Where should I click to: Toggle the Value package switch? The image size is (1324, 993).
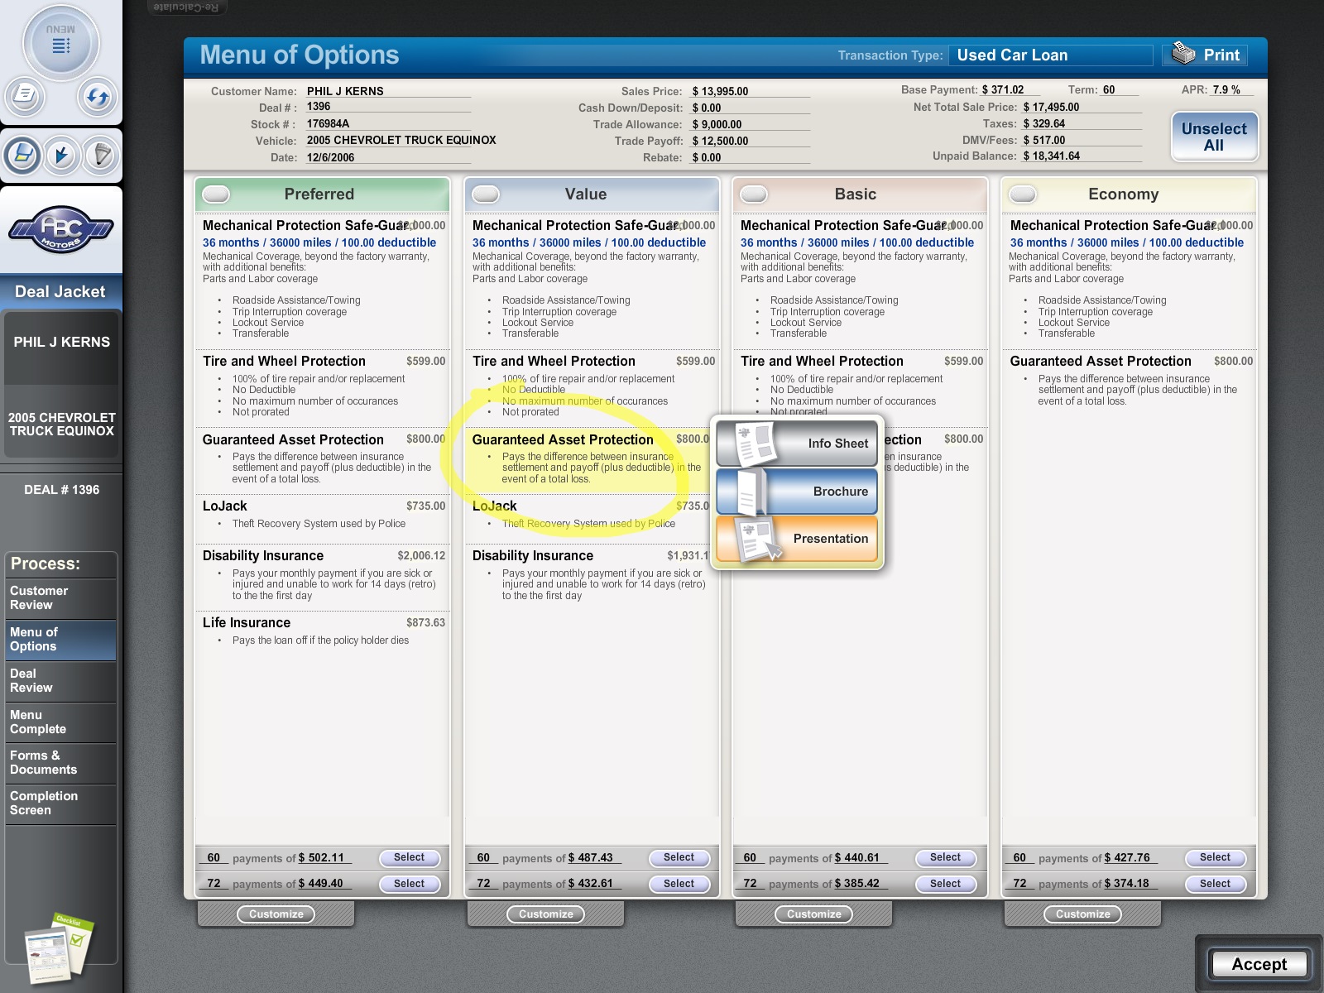pos(486,194)
